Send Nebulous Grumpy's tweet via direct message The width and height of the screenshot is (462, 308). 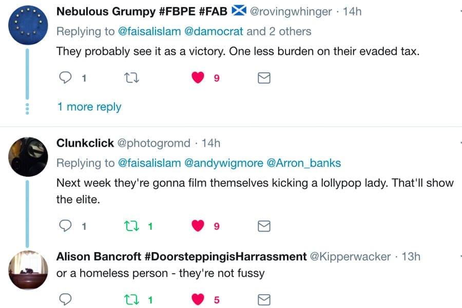click(x=263, y=78)
